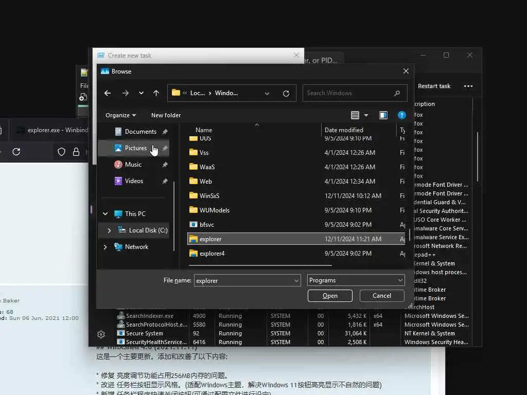527x395 pixels.
Task: Collapse the This PC tree node
Action: (x=105, y=213)
